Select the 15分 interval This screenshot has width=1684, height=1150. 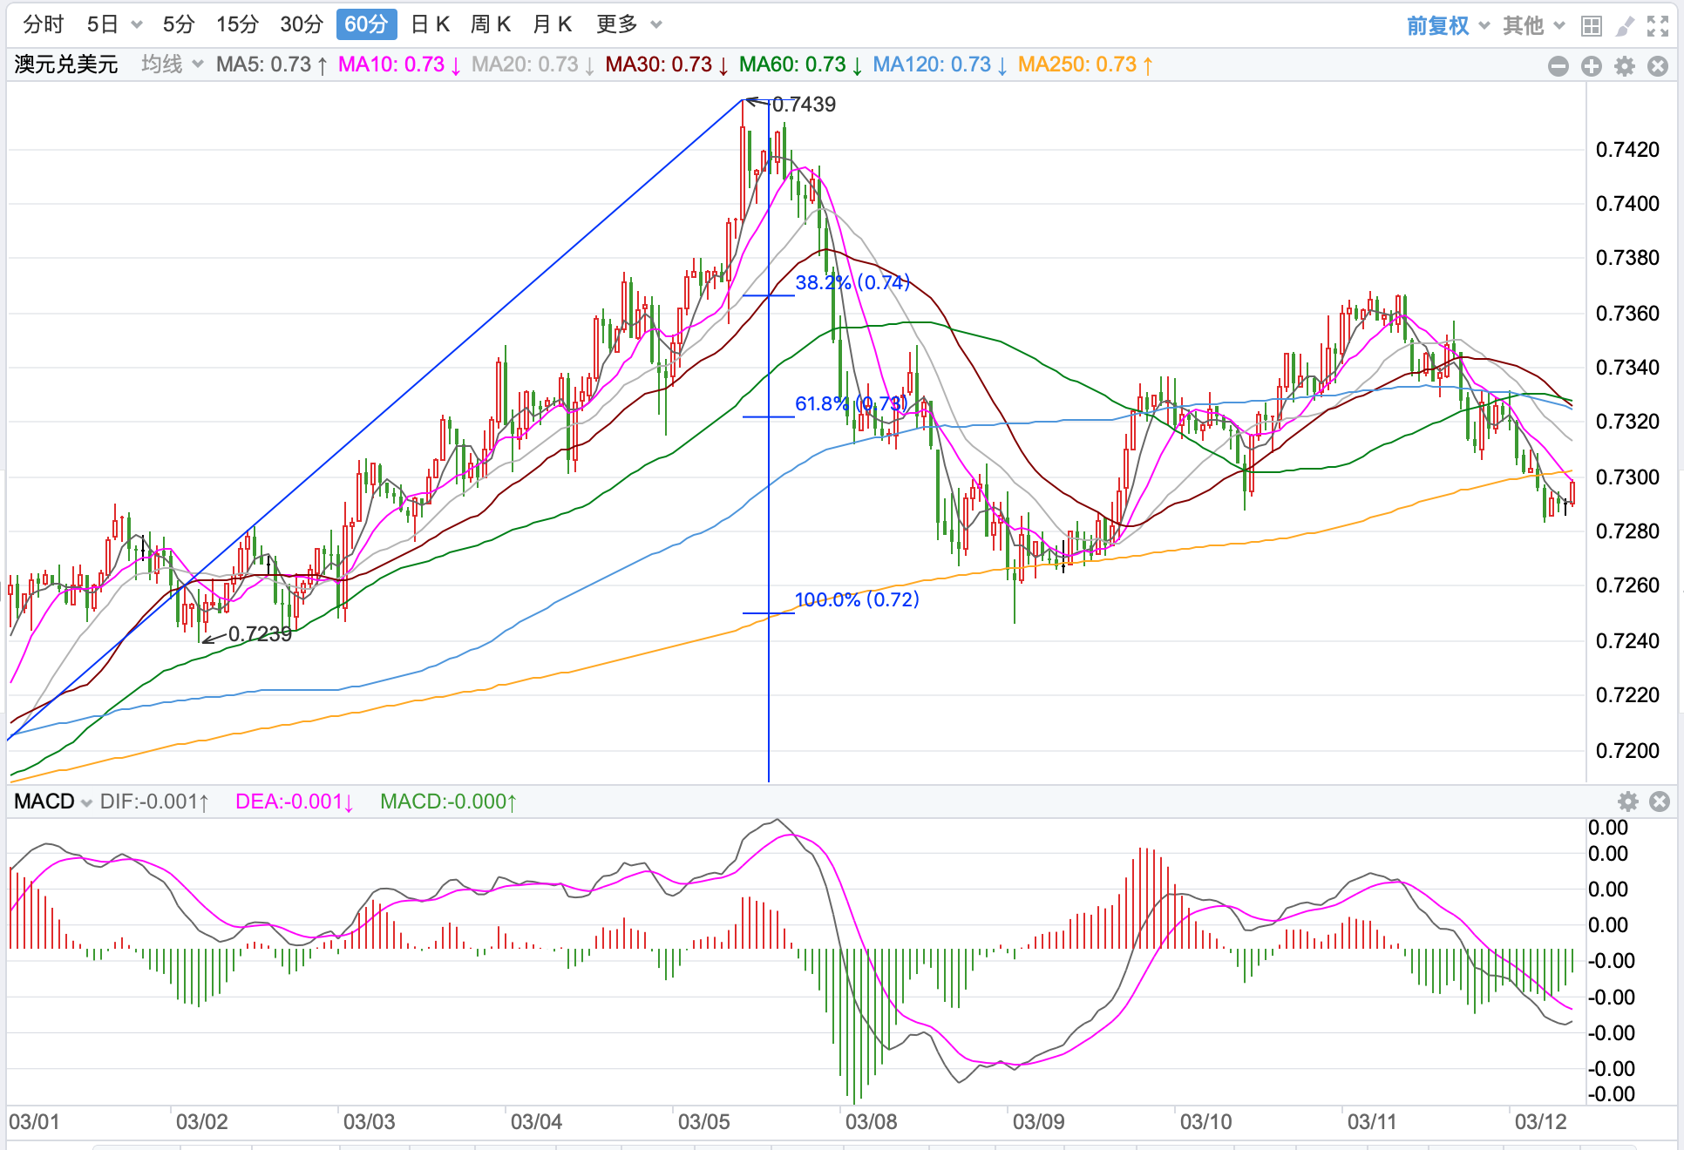[x=237, y=24]
